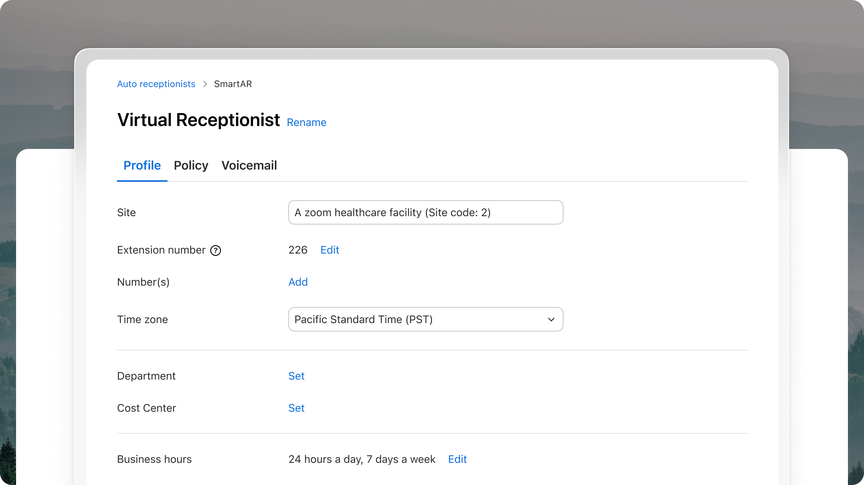Click the Time zone field label

coord(142,319)
